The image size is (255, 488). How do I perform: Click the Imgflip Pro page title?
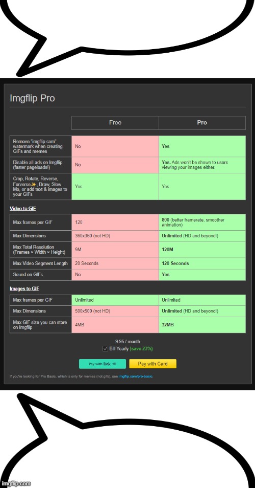coord(32,98)
